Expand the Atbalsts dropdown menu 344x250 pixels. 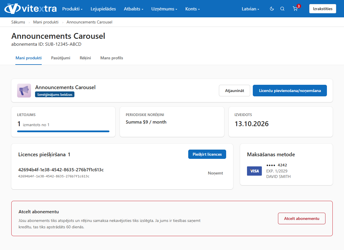pyautogui.click(x=133, y=9)
